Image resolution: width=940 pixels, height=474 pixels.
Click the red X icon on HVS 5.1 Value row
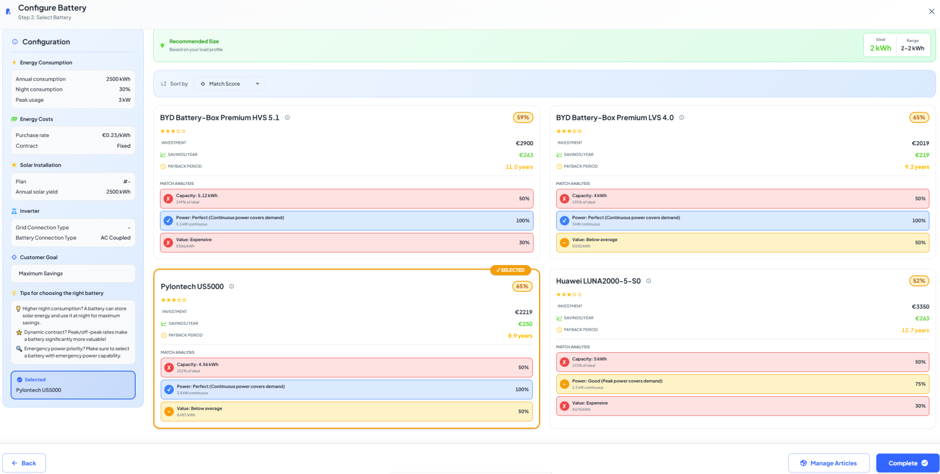168,243
